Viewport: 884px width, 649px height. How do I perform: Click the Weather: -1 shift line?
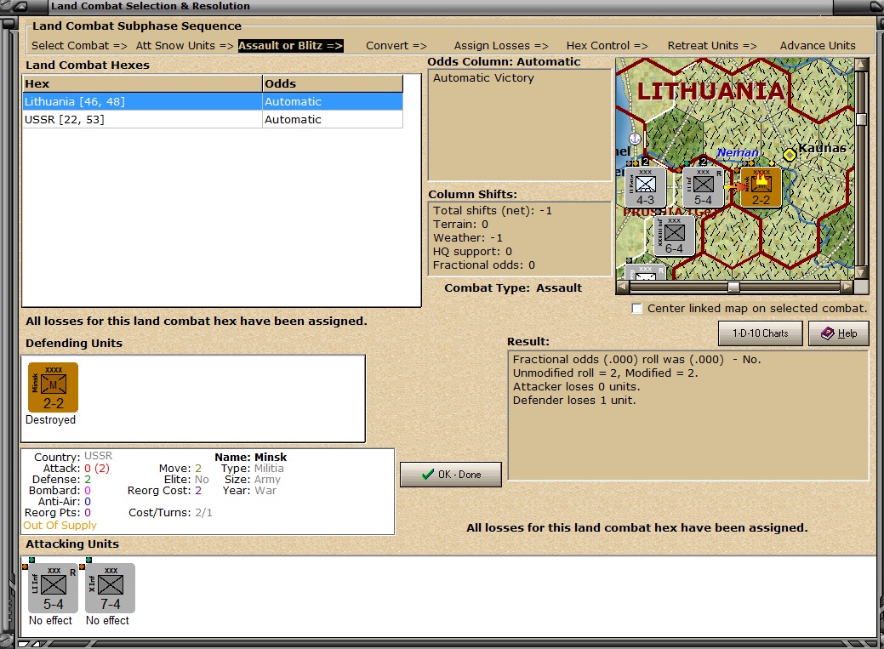467,238
